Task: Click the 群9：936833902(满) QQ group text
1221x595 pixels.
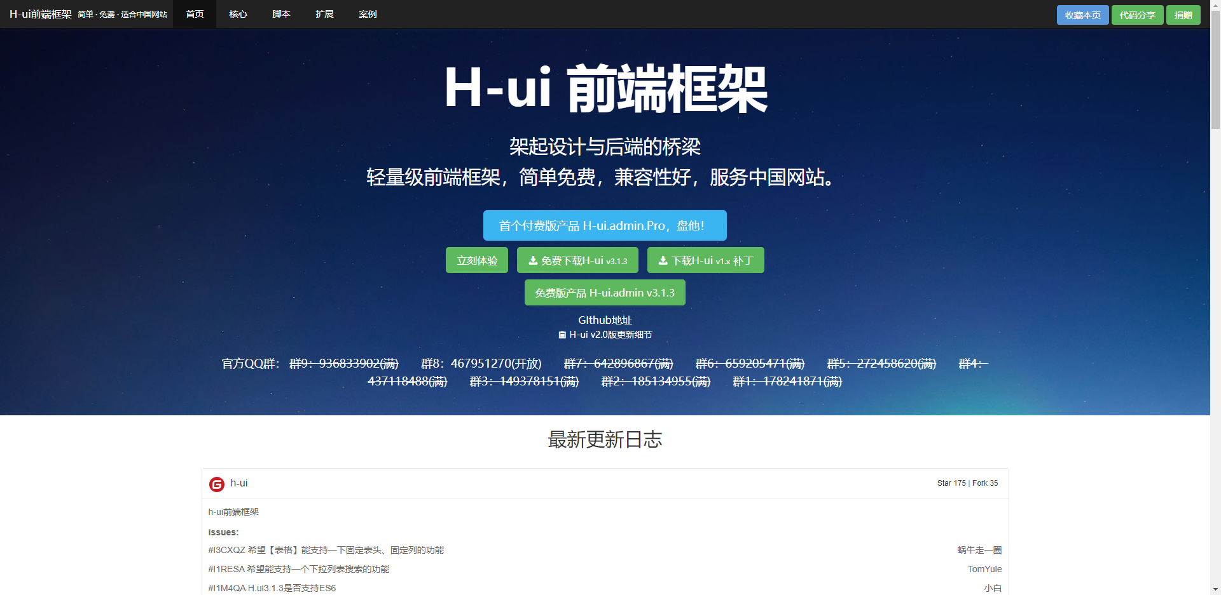Action: [344, 363]
